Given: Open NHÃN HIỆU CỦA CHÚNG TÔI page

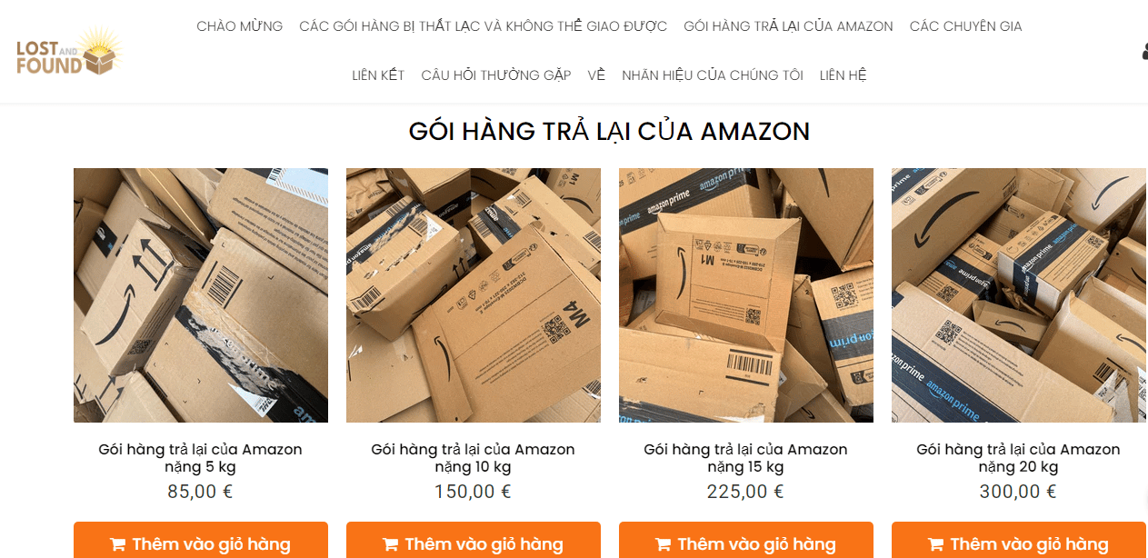Looking at the screenshot, I should tap(713, 75).
